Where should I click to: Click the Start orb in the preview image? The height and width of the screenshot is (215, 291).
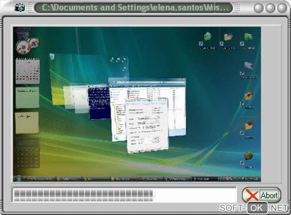point(19,179)
